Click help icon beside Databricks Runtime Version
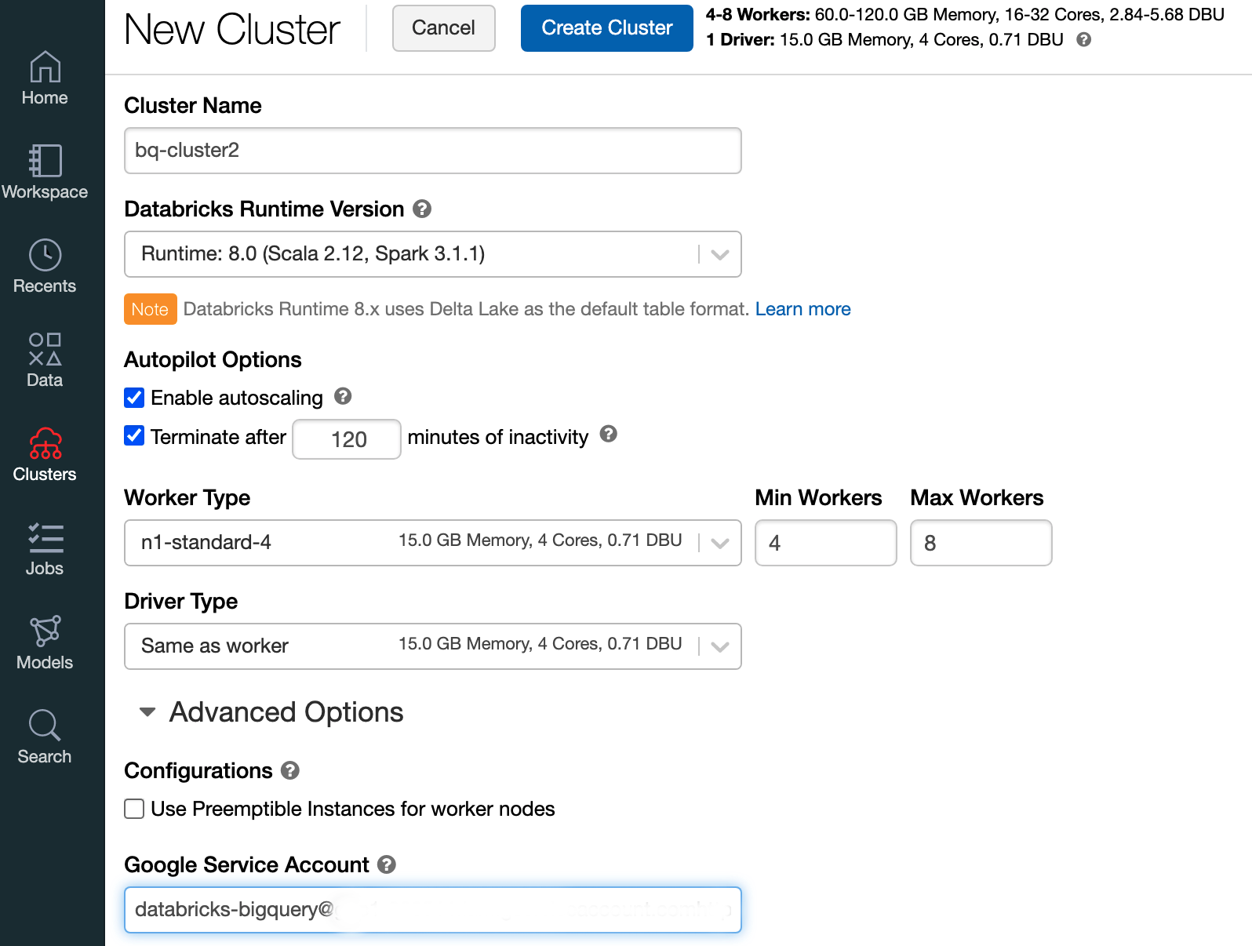 [x=422, y=209]
